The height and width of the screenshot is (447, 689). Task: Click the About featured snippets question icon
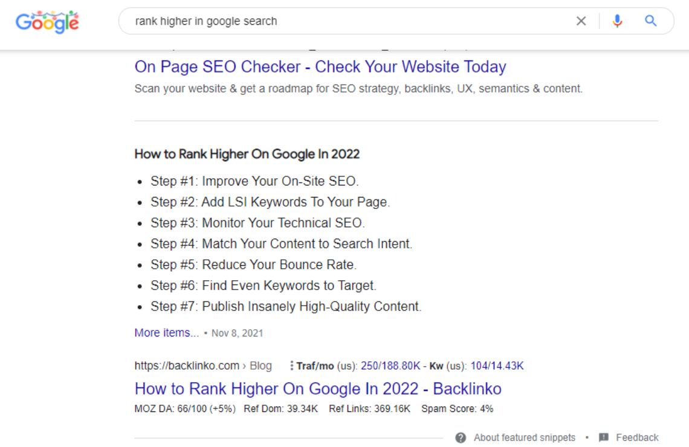tap(461, 438)
